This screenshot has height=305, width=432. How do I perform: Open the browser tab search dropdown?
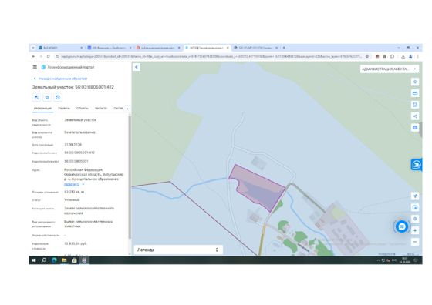click(x=33, y=48)
